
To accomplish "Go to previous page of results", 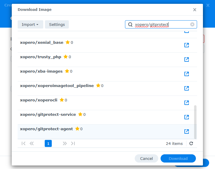I will [x=32, y=143].
